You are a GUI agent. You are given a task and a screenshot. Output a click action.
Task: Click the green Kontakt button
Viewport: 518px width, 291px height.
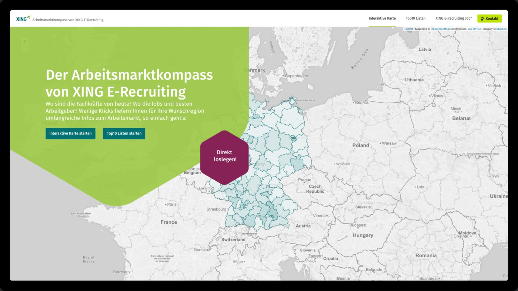point(489,19)
